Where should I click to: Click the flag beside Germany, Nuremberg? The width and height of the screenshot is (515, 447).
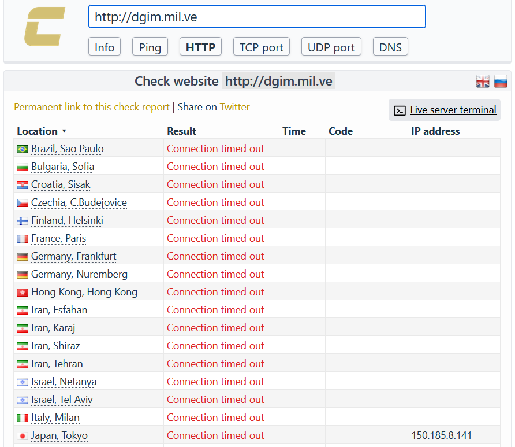(x=23, y=275)
